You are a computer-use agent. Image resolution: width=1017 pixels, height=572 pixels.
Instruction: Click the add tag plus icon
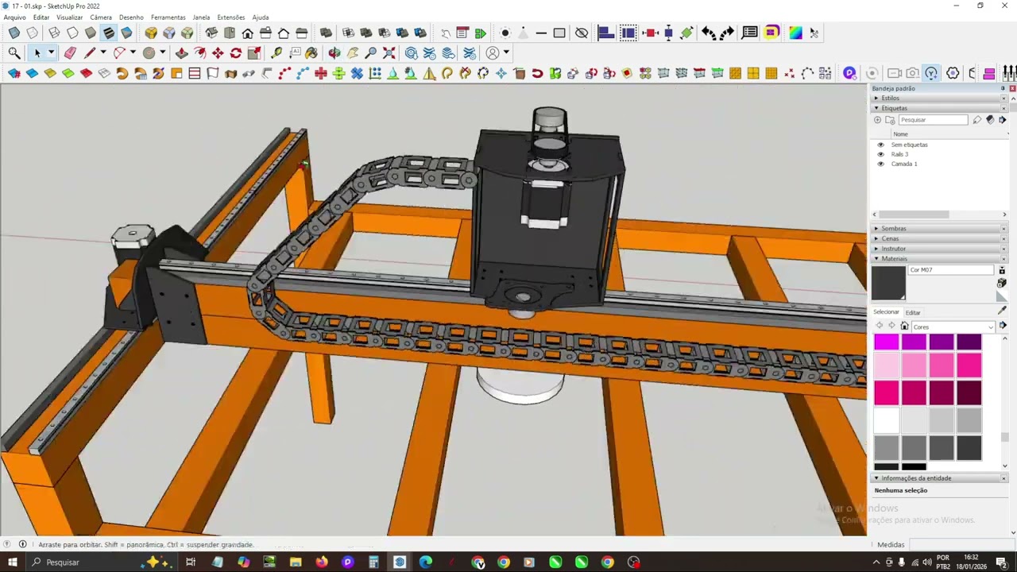877,120
